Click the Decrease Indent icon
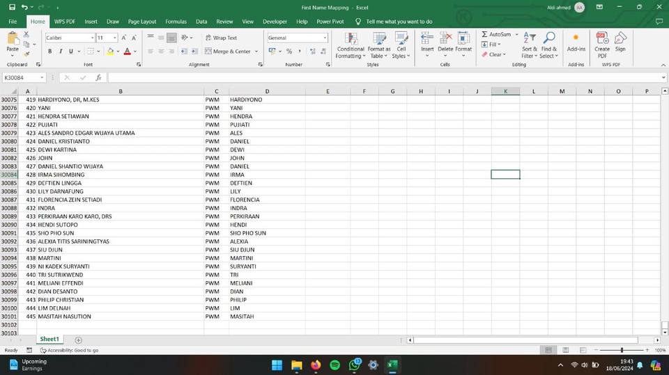The height and width of the screenshot is (375, 669). tap(184, 51)
